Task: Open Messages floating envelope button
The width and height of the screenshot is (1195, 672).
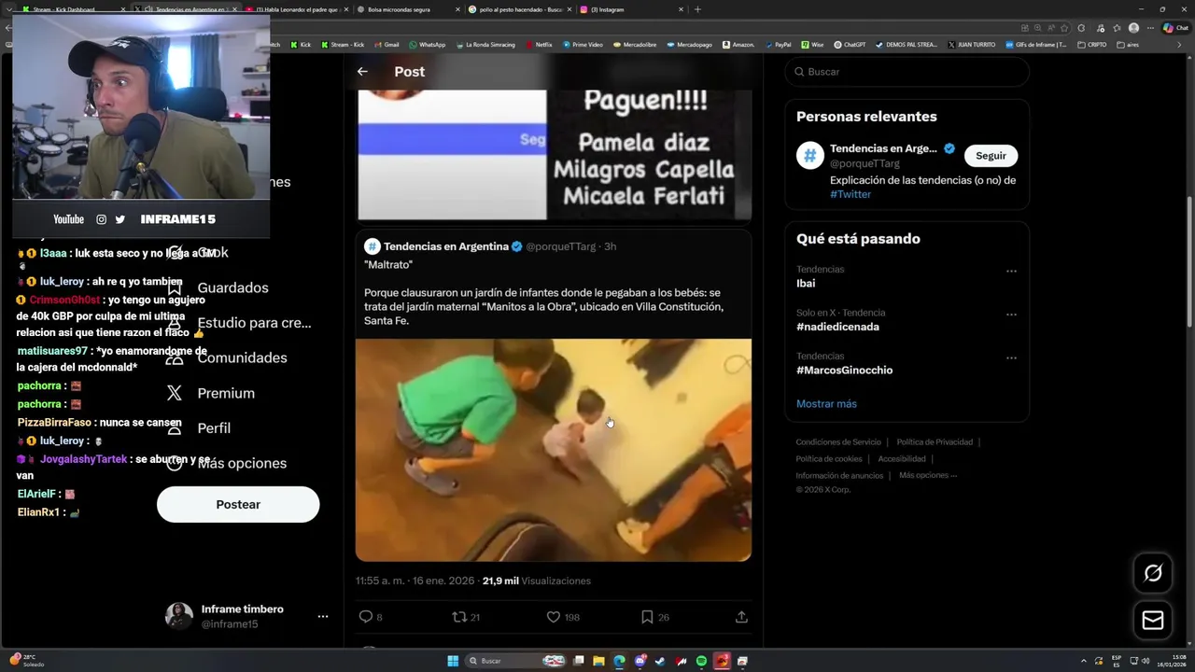Action: (1153, 621)
